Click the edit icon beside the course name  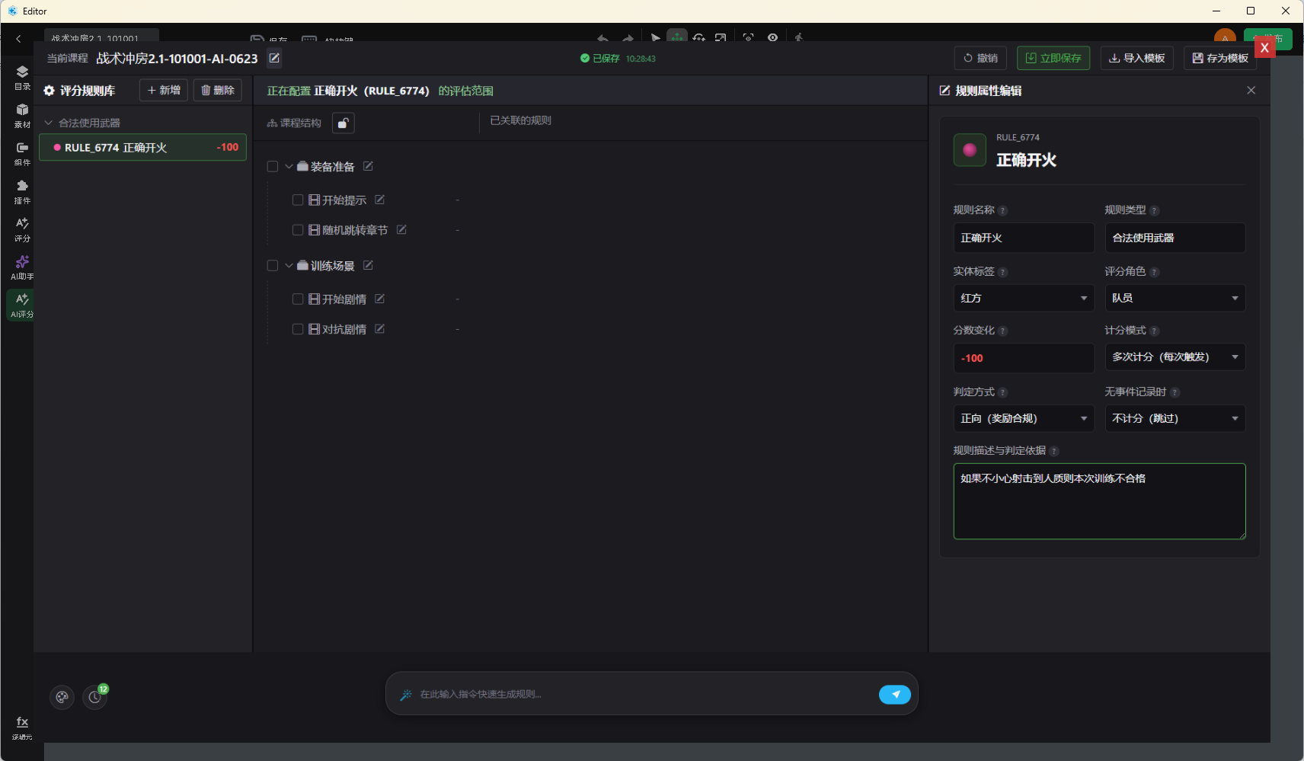click(x=274, y=58)
